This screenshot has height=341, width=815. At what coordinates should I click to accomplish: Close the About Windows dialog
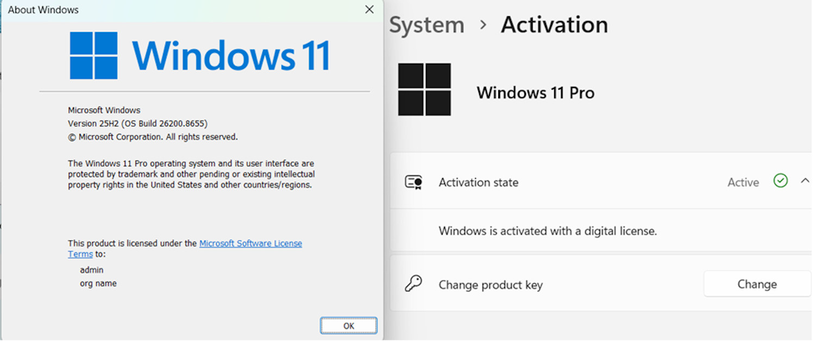(369, 10)
